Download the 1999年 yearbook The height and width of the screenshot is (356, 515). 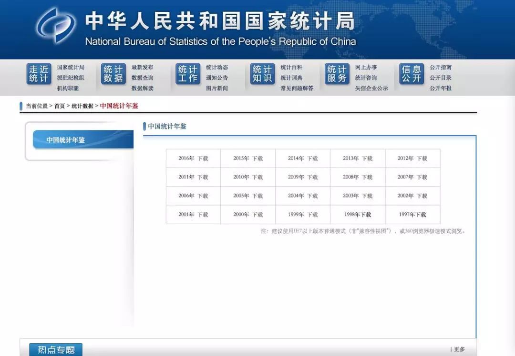[x=312, y=215]
